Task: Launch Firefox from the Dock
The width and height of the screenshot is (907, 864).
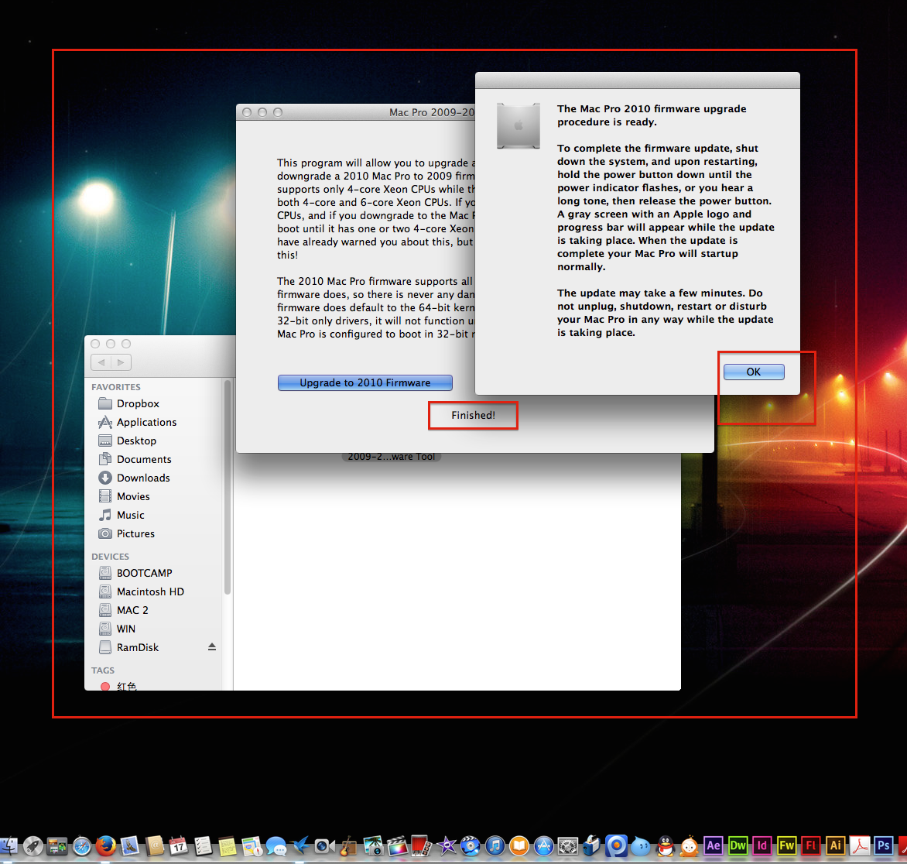Action: click(x=106, y=846)
